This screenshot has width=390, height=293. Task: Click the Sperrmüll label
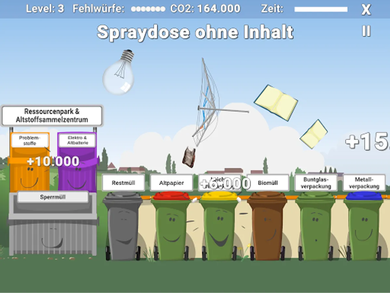53,197
